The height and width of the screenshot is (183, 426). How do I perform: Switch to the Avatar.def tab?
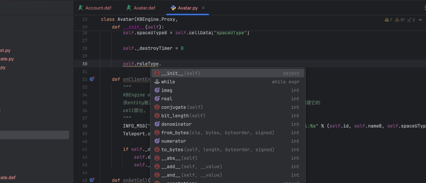(x=144, y=8)
